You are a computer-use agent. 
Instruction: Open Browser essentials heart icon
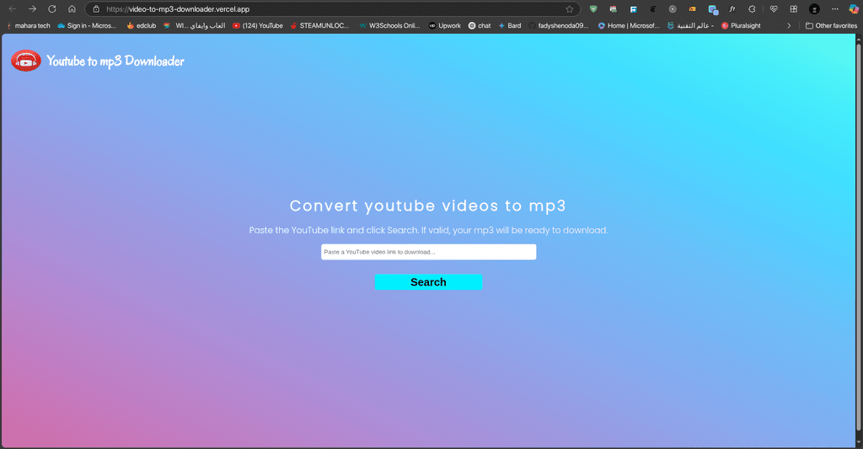click(x=774, y=8)
